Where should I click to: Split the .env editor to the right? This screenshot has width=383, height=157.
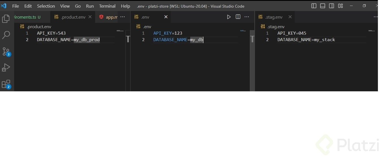click(x=238, y=17)
